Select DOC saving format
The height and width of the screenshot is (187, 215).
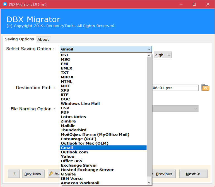(103, 99)
